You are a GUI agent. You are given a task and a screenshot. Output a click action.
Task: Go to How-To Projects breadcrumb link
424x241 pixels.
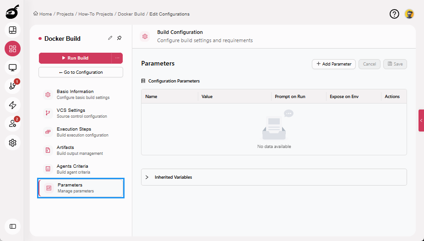(96, 14)
